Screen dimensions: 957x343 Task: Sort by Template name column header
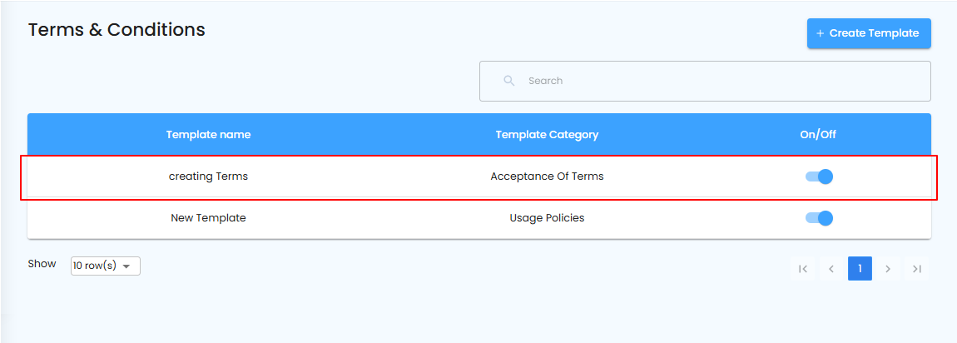click(x=208, y=134)
